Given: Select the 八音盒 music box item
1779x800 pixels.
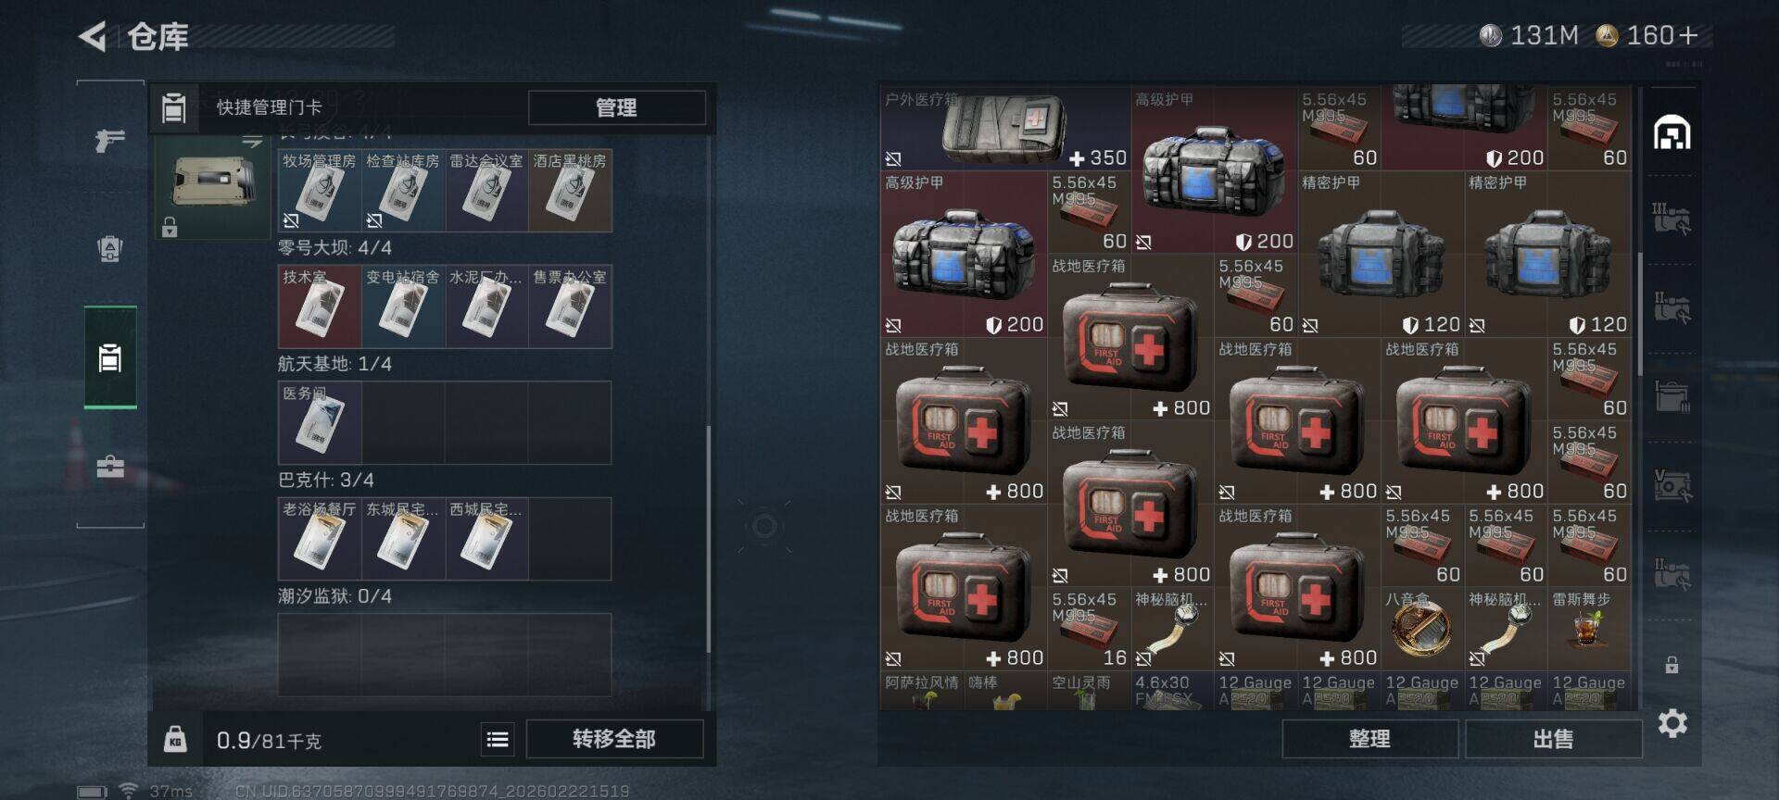Looking at the screenshot, I should 1422,630.
